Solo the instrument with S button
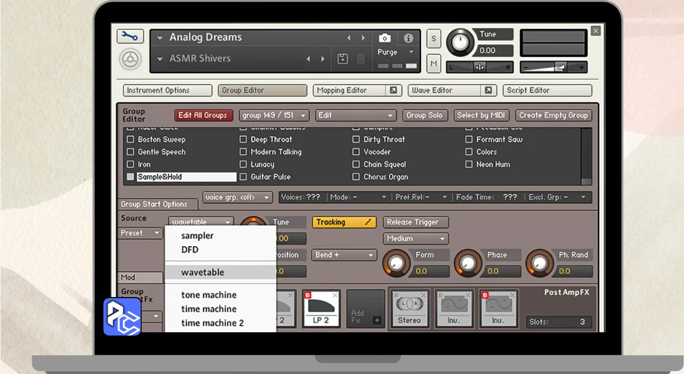Screen dimensions: 684x374 coord(433,38)
